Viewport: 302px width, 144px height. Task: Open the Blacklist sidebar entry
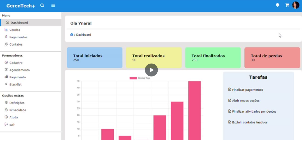click(x=15, y=85)
